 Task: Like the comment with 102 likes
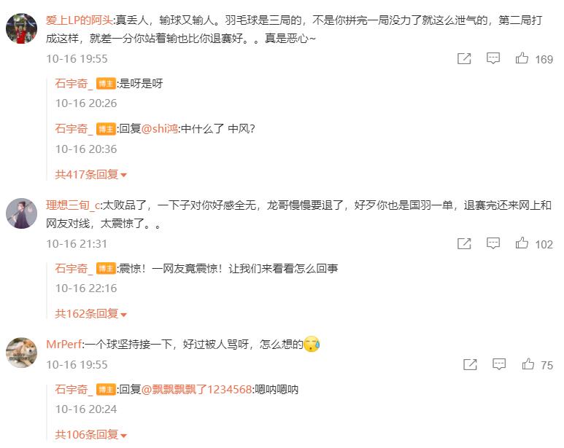tap(522, 243)
